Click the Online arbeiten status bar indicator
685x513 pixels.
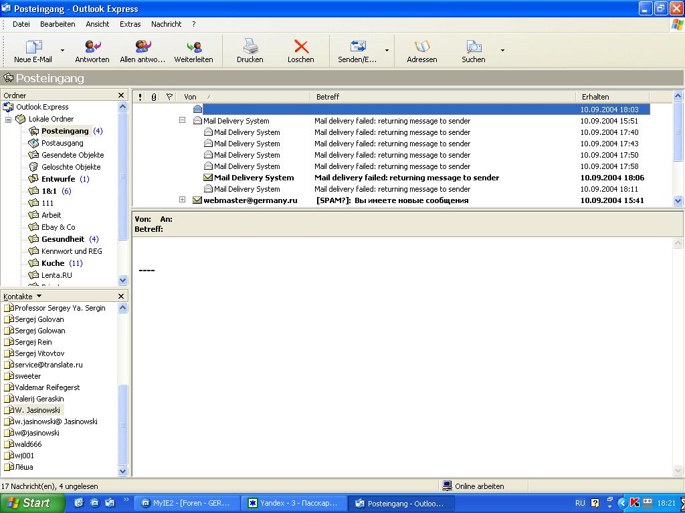coord(473,486)
